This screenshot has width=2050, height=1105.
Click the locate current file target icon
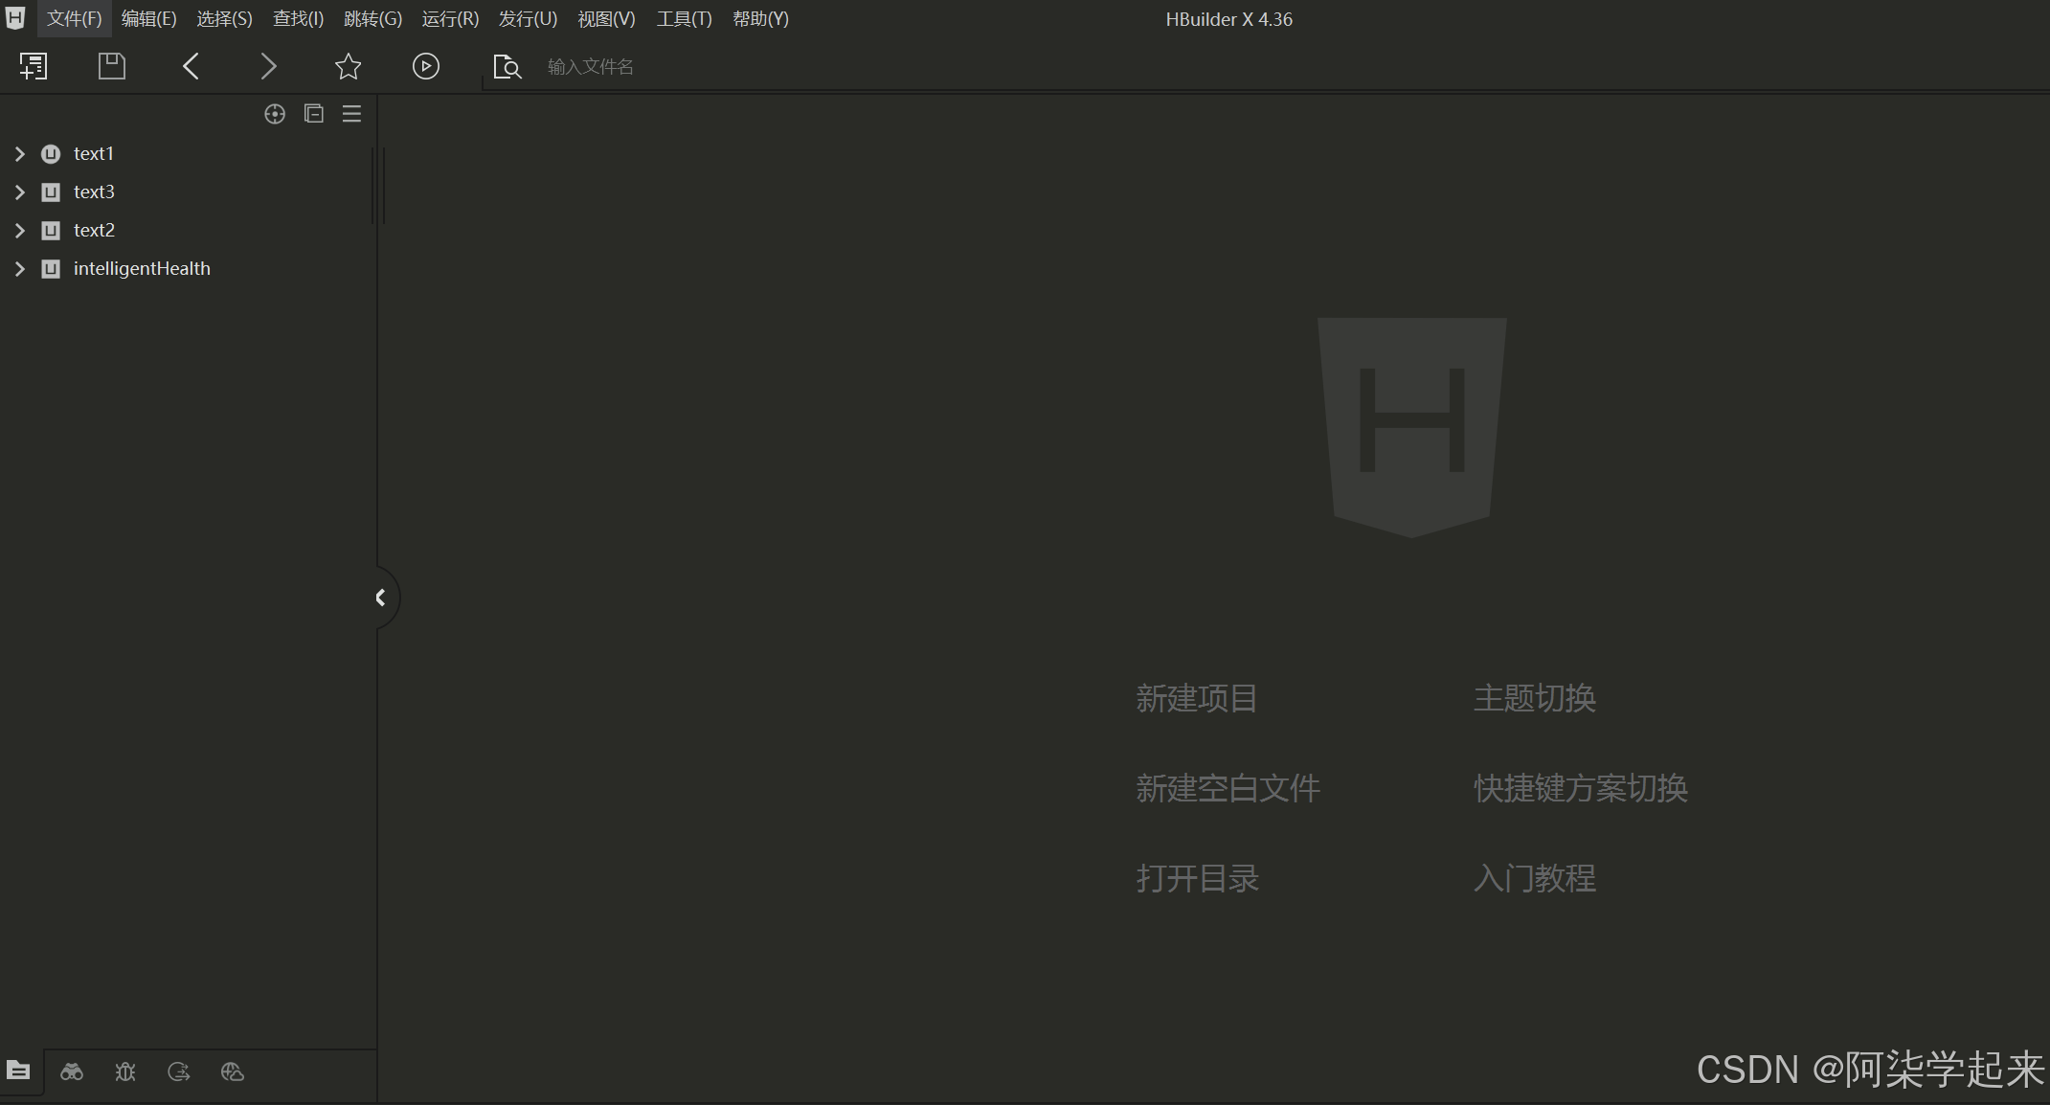(x=275, y=114)
